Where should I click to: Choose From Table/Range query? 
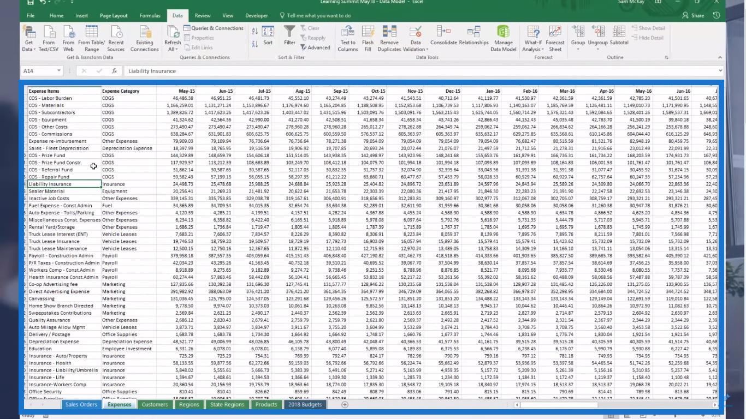[x=91, y=38]
